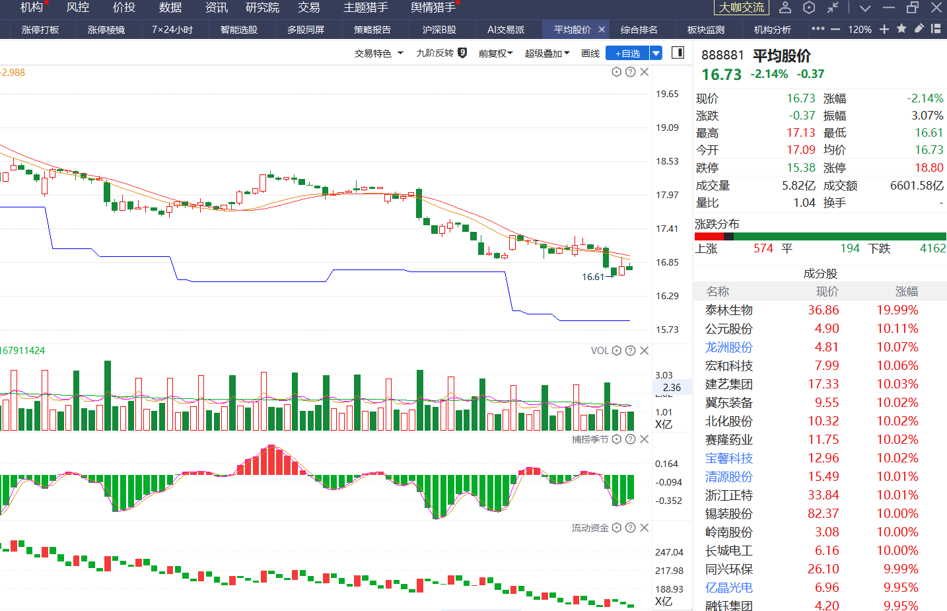Open 流动资金 panel help icon
Viewport: 947px width, 611px height.
point(631,528)
